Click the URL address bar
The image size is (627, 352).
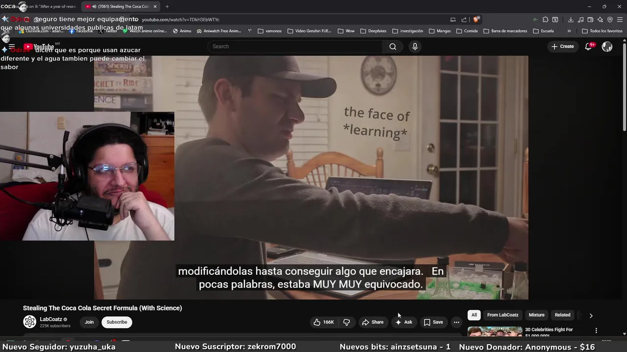tap(294, 20)
